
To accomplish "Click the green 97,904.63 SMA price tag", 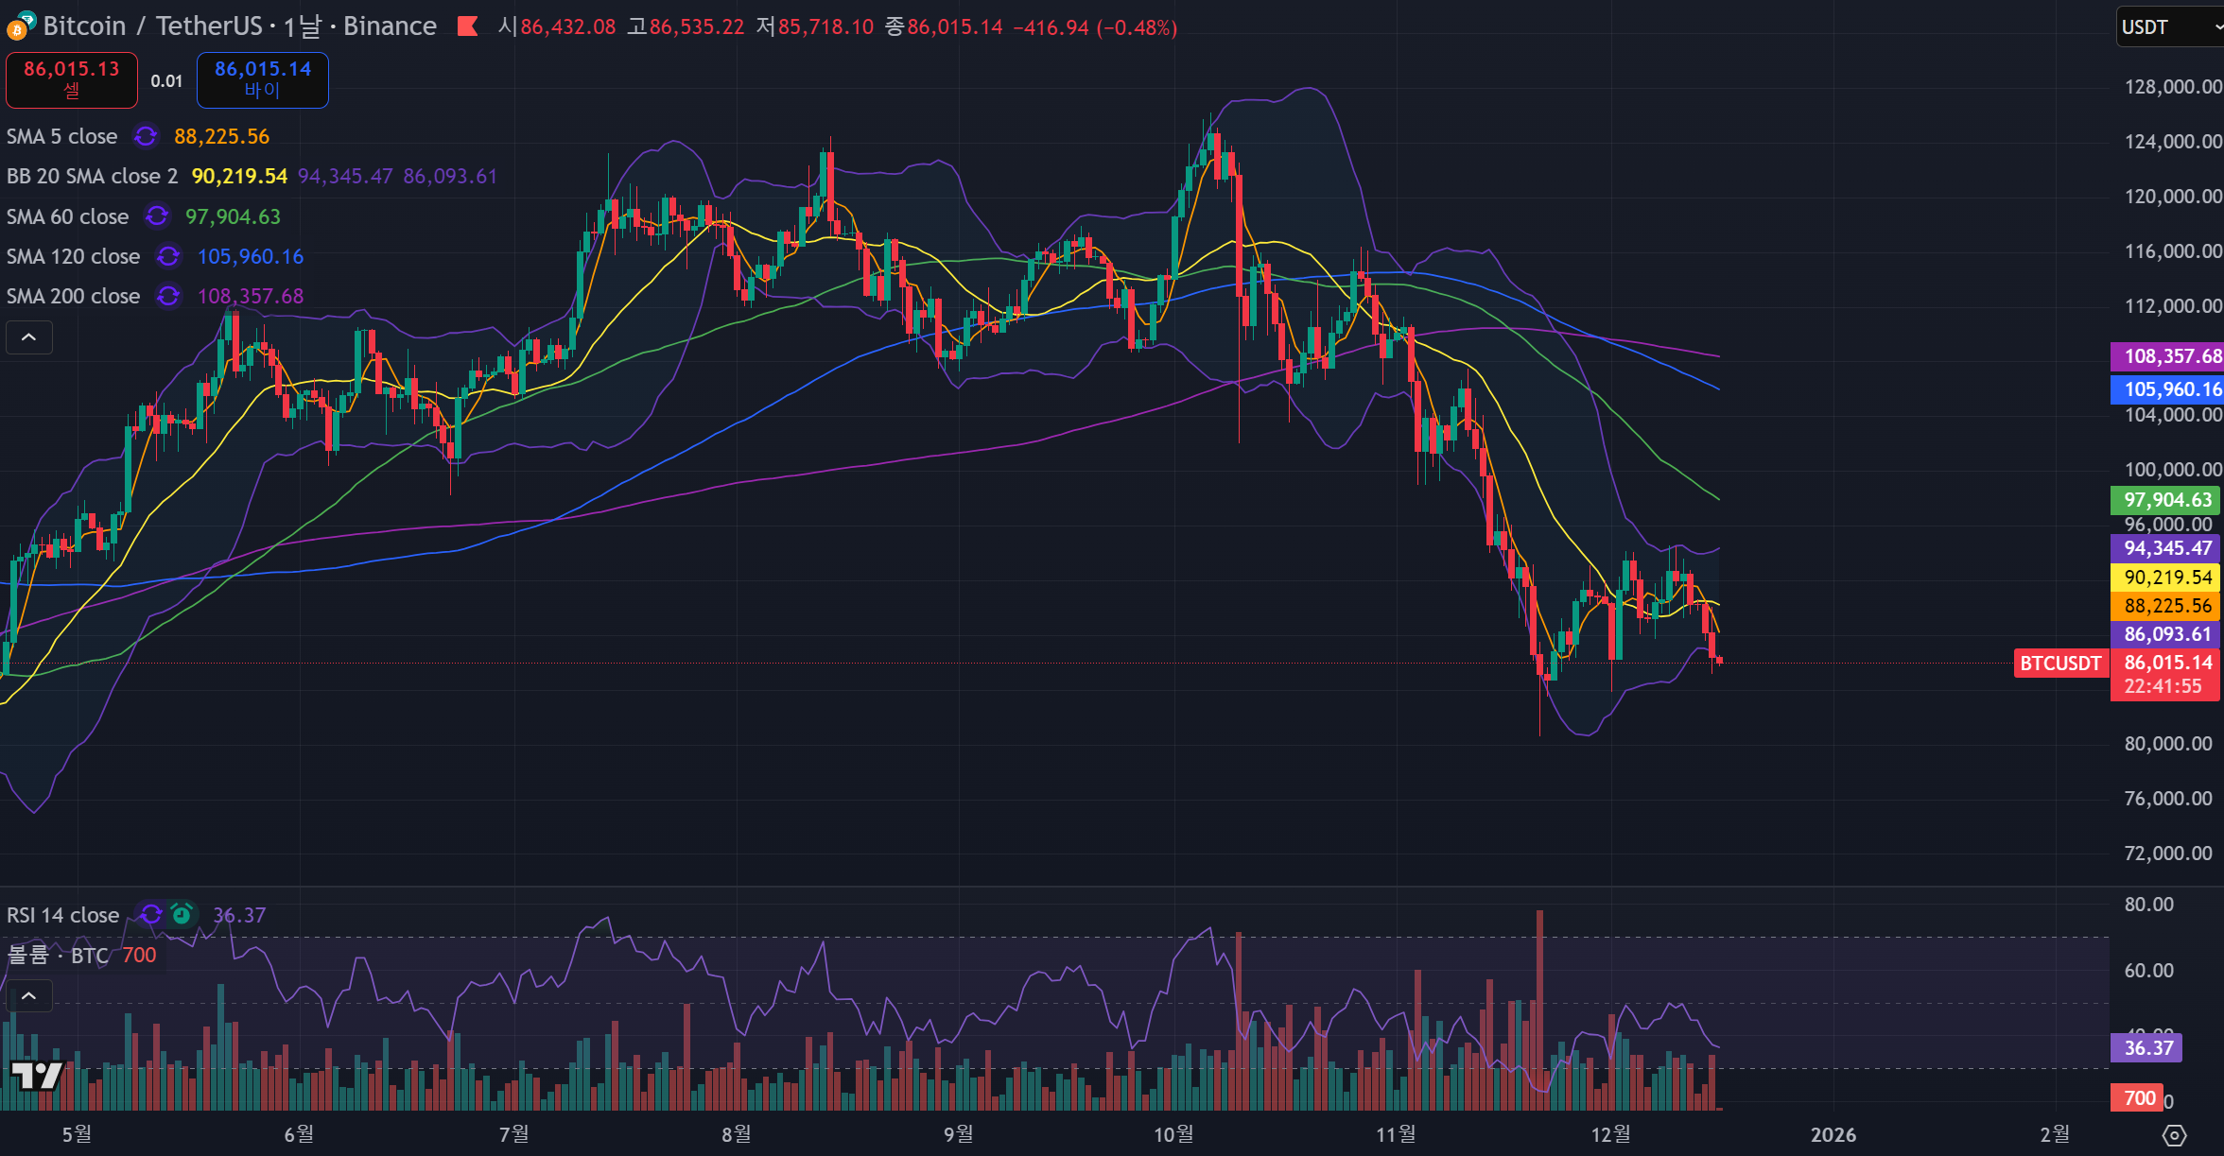I will tap(2165, 500).
